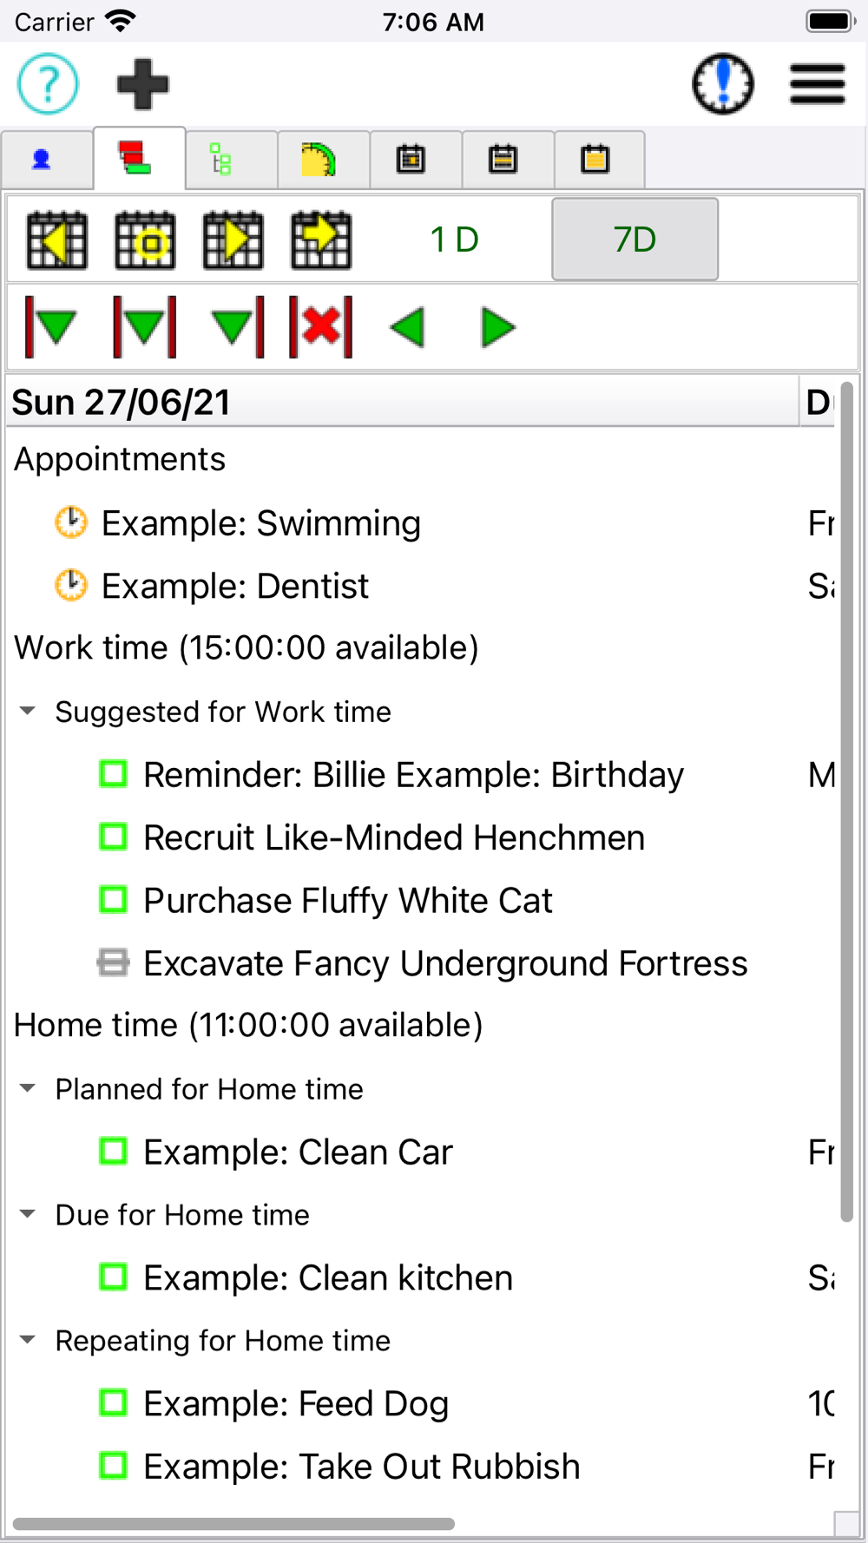Check off Recruit Like-Minded Henchmen task
This screenshot has width=868, height=1543.
point(113,837)
